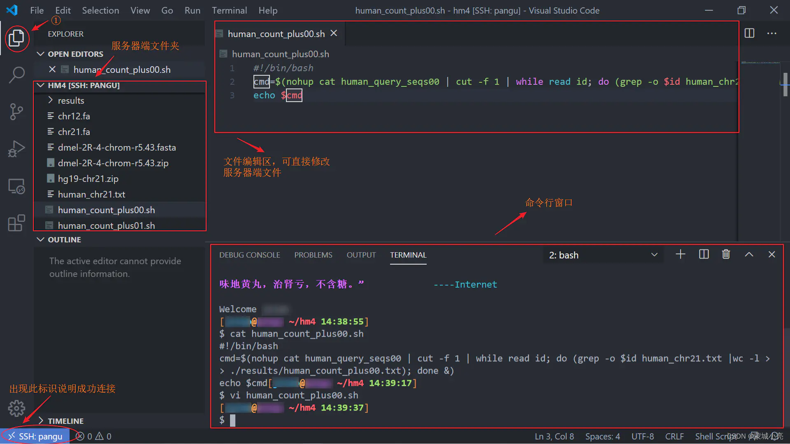Open the View menu
Image resolution: width=790 pixels, height=444 pixels.
point(140,10)
